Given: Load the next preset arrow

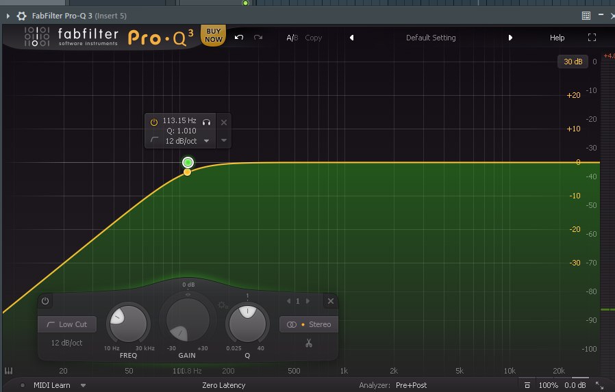Looking at the screenshot, I should (510, 38).
